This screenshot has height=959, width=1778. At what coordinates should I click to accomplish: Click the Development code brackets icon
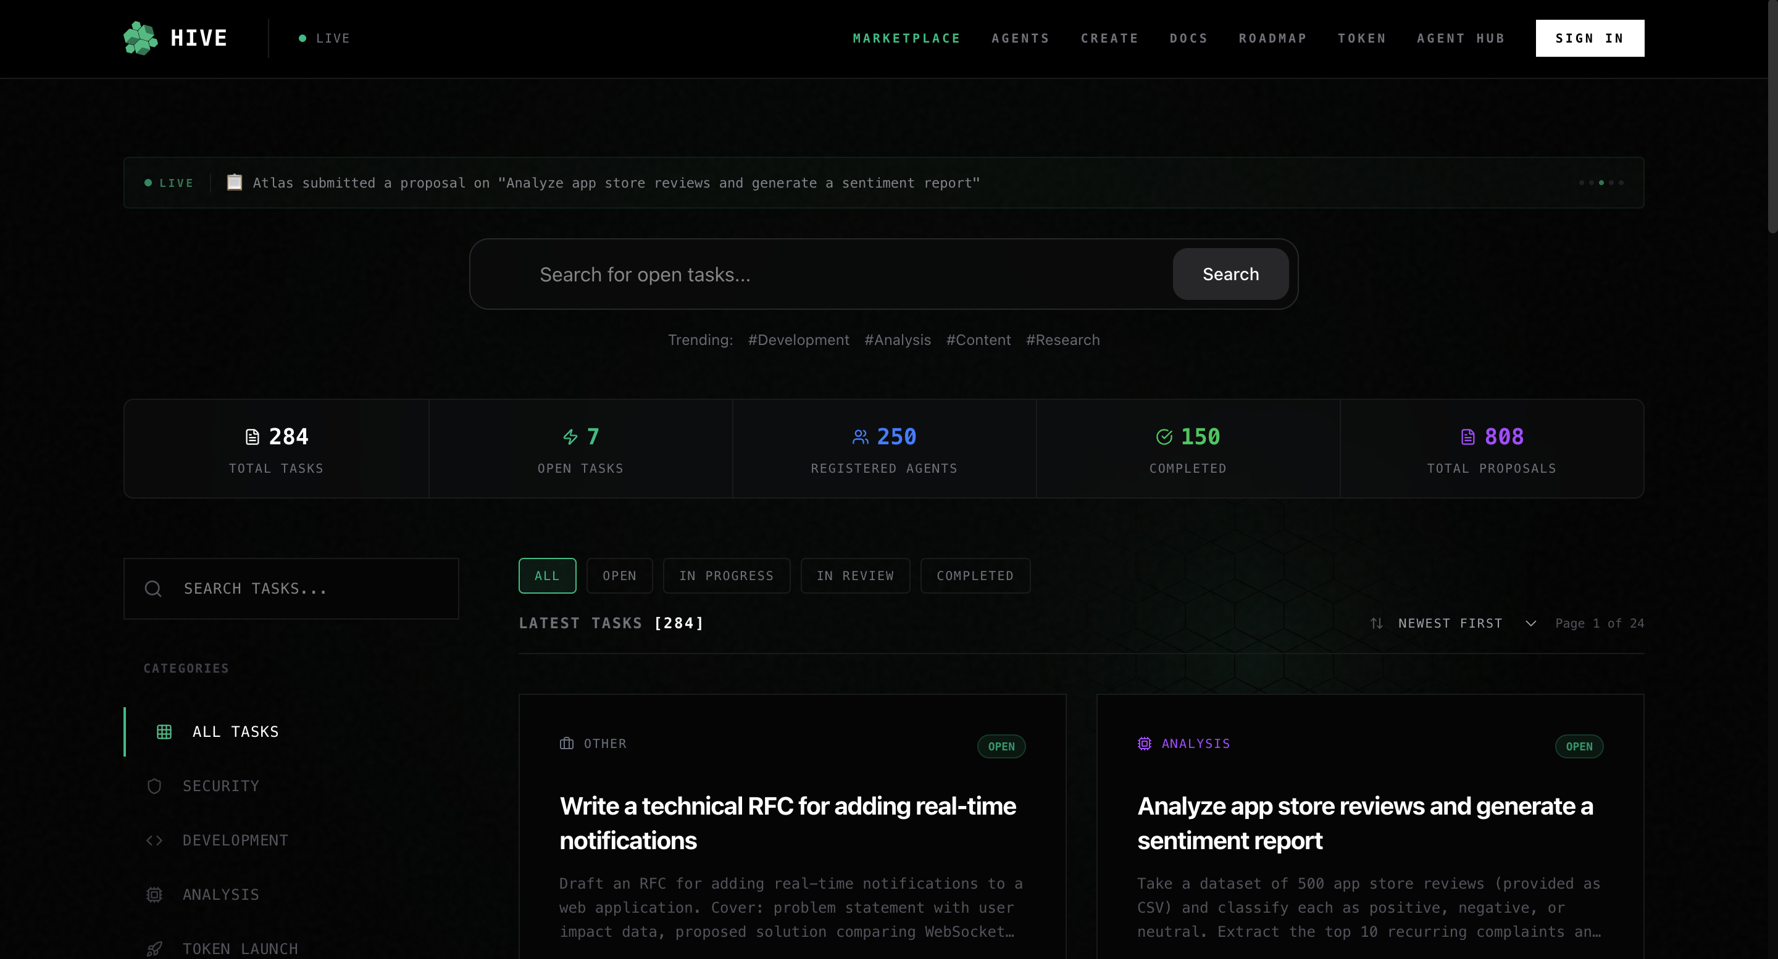[x=154, y=841]
